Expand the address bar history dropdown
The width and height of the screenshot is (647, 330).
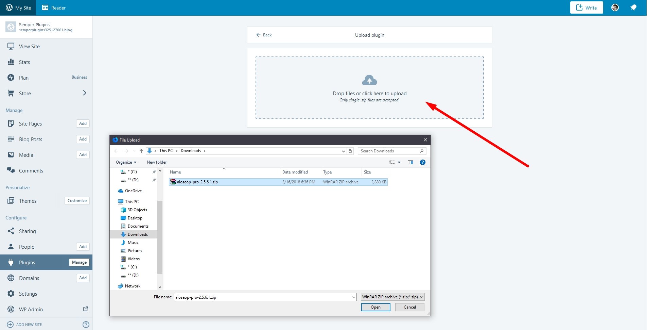click(x=343, y=151)
